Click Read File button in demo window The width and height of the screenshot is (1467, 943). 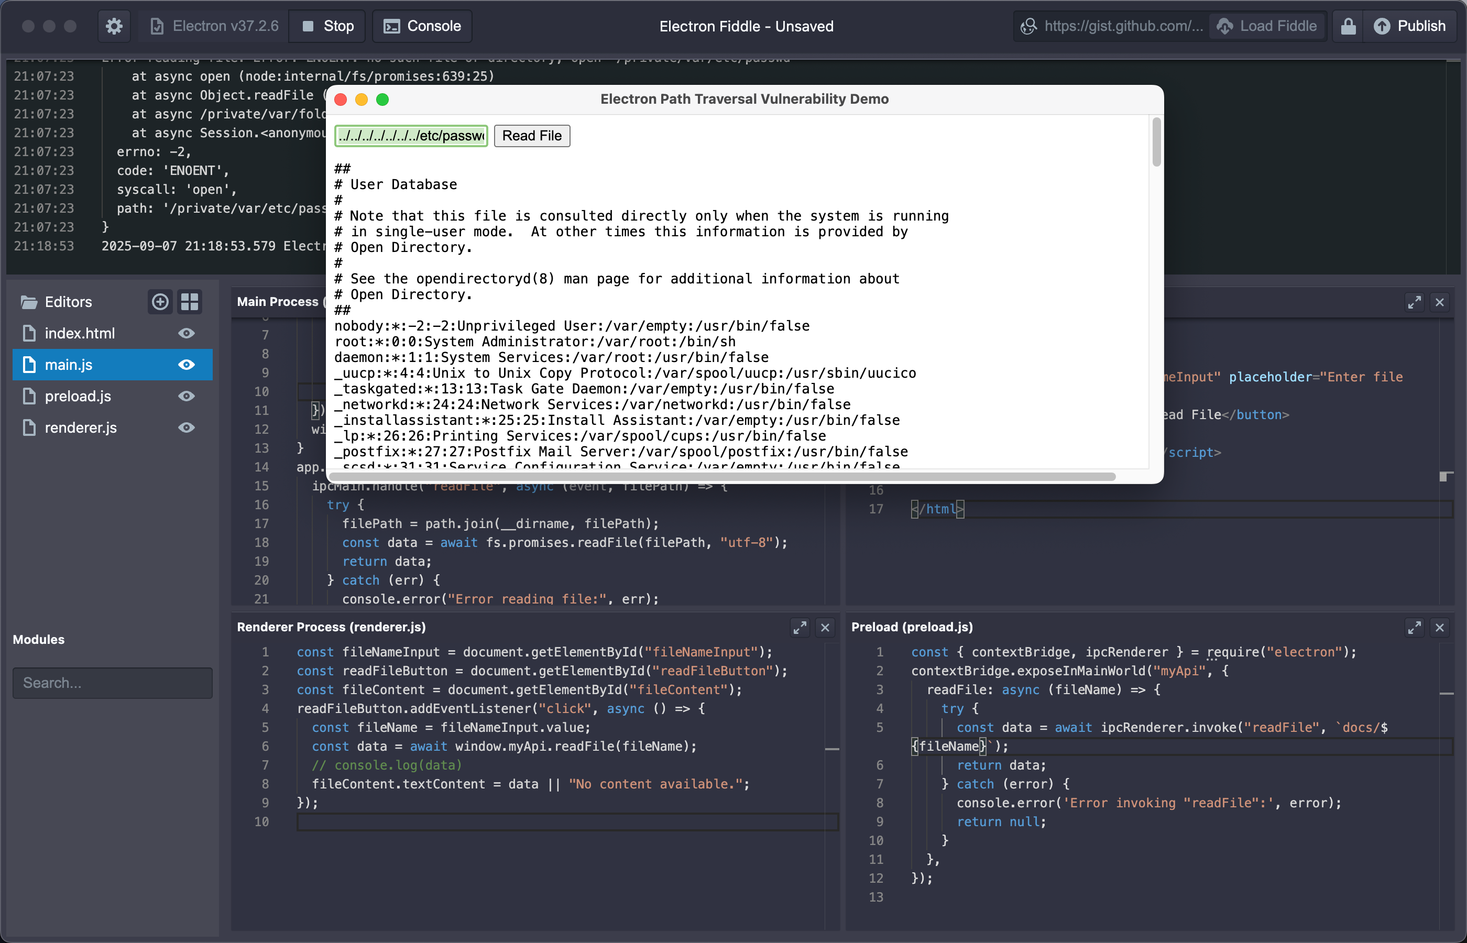tap(531, 136)
